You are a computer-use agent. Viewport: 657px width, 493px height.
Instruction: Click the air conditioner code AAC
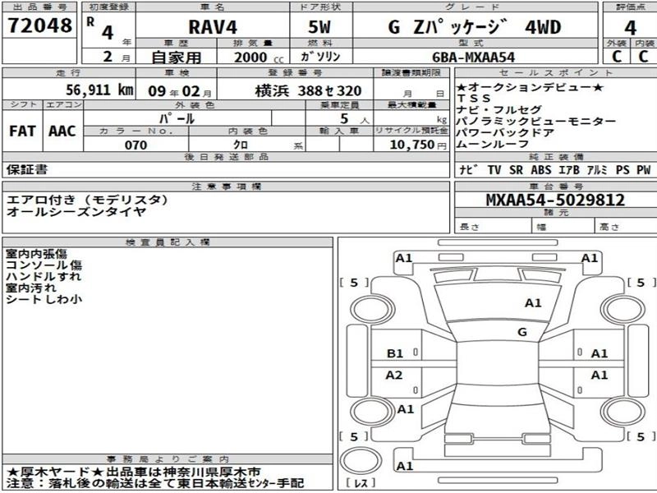(62, 131)
